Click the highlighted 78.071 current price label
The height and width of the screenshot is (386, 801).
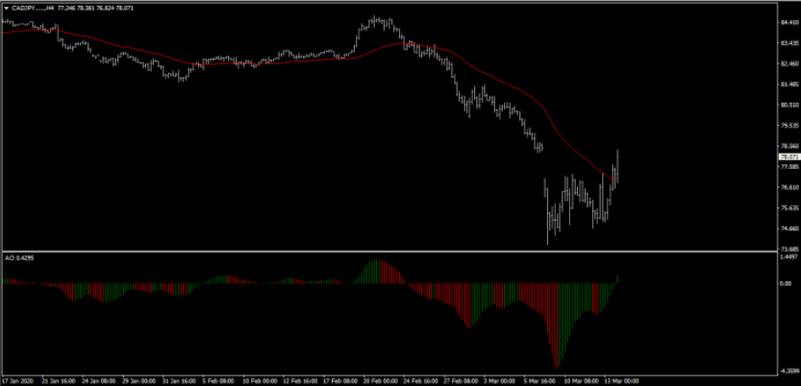coord(788,157)
